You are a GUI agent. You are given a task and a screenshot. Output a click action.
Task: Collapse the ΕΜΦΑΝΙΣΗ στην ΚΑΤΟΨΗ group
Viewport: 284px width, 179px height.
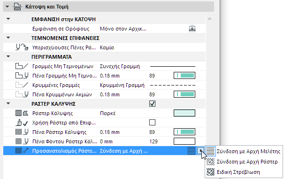(8, 19)
